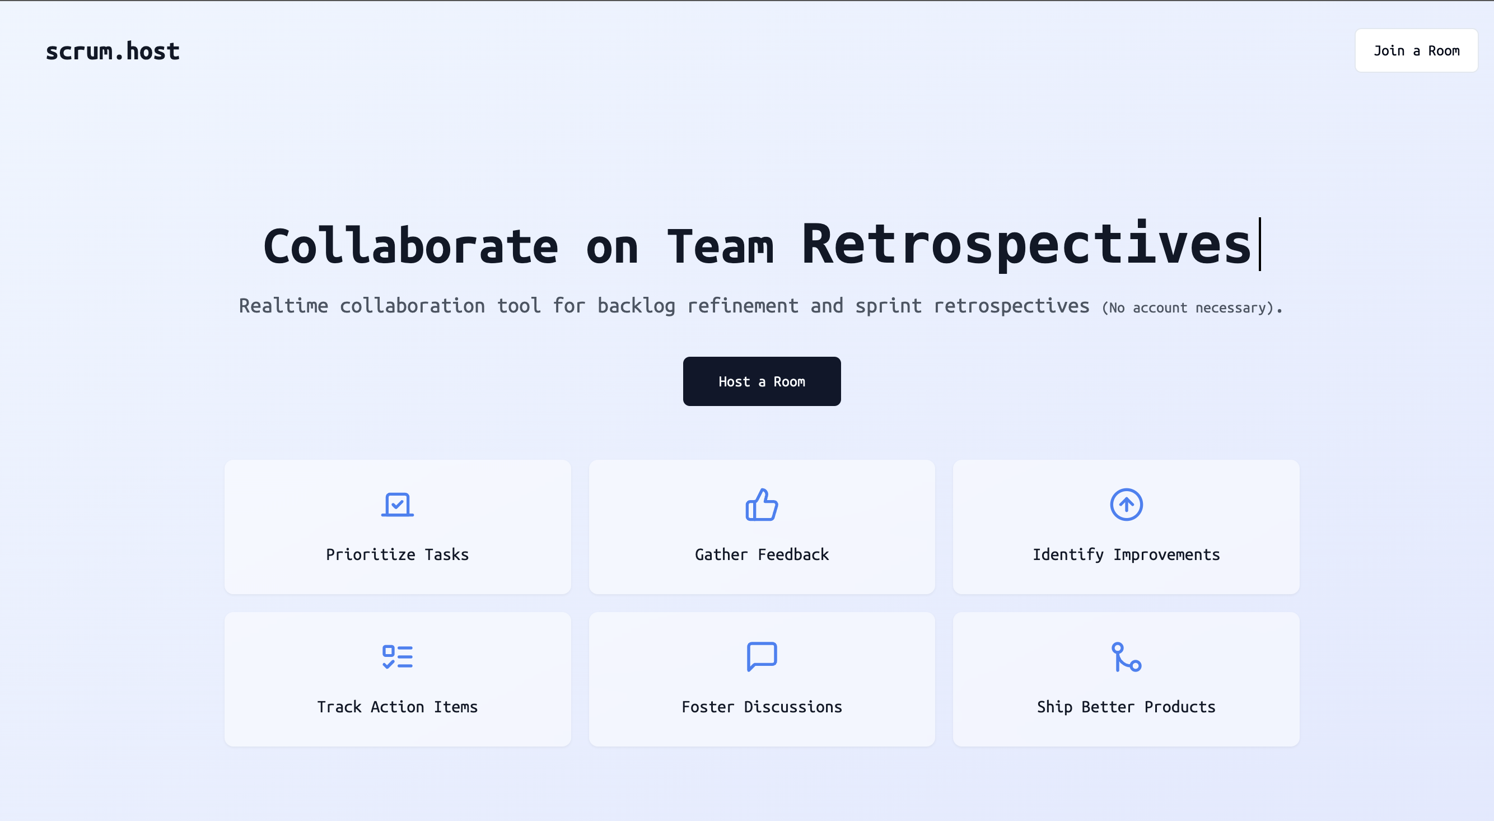1494x821 pixels.
Task: Select the 'Track Action Items' card label
Action: [x=397, y=707]
